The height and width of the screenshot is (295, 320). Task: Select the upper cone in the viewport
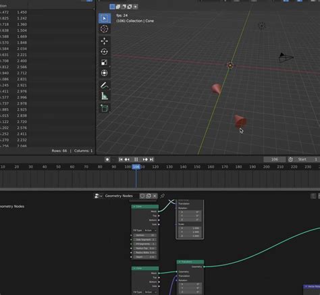click(217, 88)
